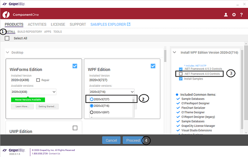248x157 pixels.
Task: Click the Cancel button
Action: [x=111, y=140]
